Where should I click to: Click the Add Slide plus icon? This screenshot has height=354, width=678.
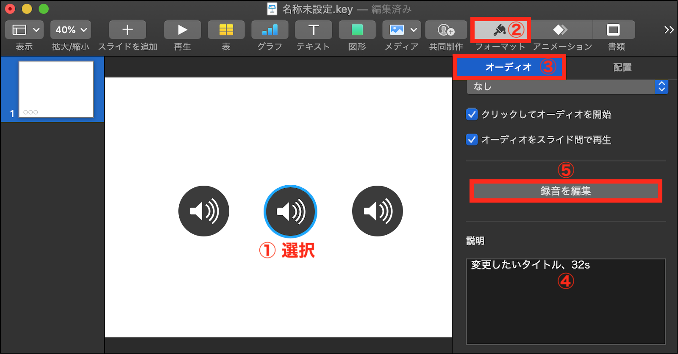[127, 30]
